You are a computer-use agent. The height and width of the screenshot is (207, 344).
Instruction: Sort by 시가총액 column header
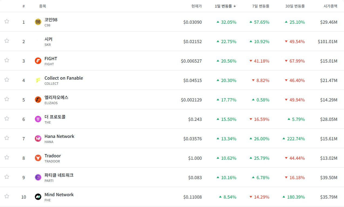coord(330,6)
